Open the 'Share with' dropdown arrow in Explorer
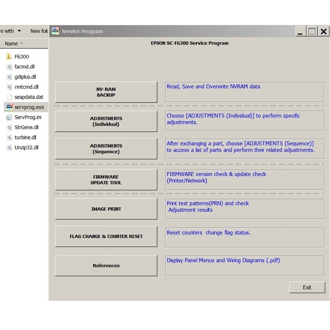Screen dimensions: 330x330 pos(19,31)
